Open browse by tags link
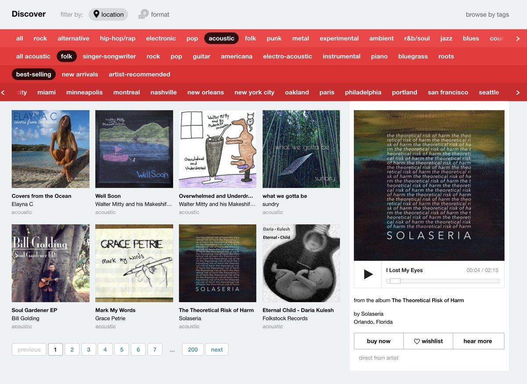 487,14
